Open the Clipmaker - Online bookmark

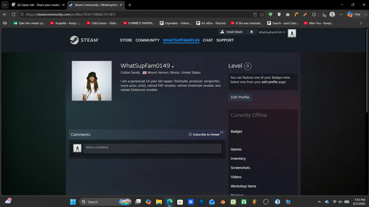tap(175, 23)
